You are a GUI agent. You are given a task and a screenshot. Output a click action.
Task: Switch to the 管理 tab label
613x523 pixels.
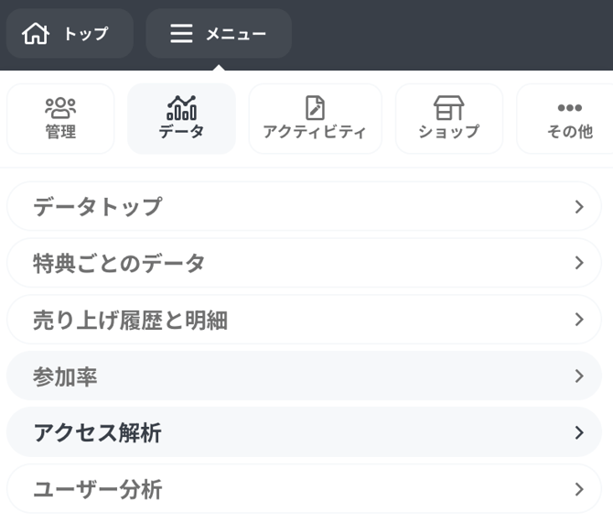[x=60, y=132]
